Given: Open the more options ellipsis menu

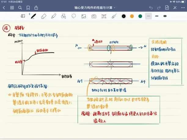Looking at the screenshot, I should 183,8.
